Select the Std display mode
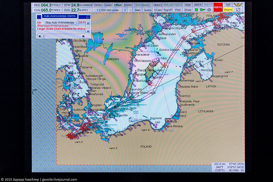The image size is (273, 182). coord(228,5)
